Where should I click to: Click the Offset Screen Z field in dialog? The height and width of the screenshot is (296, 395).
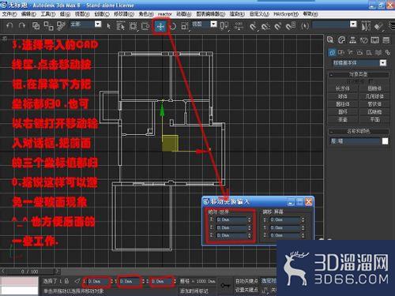(284, 235)
